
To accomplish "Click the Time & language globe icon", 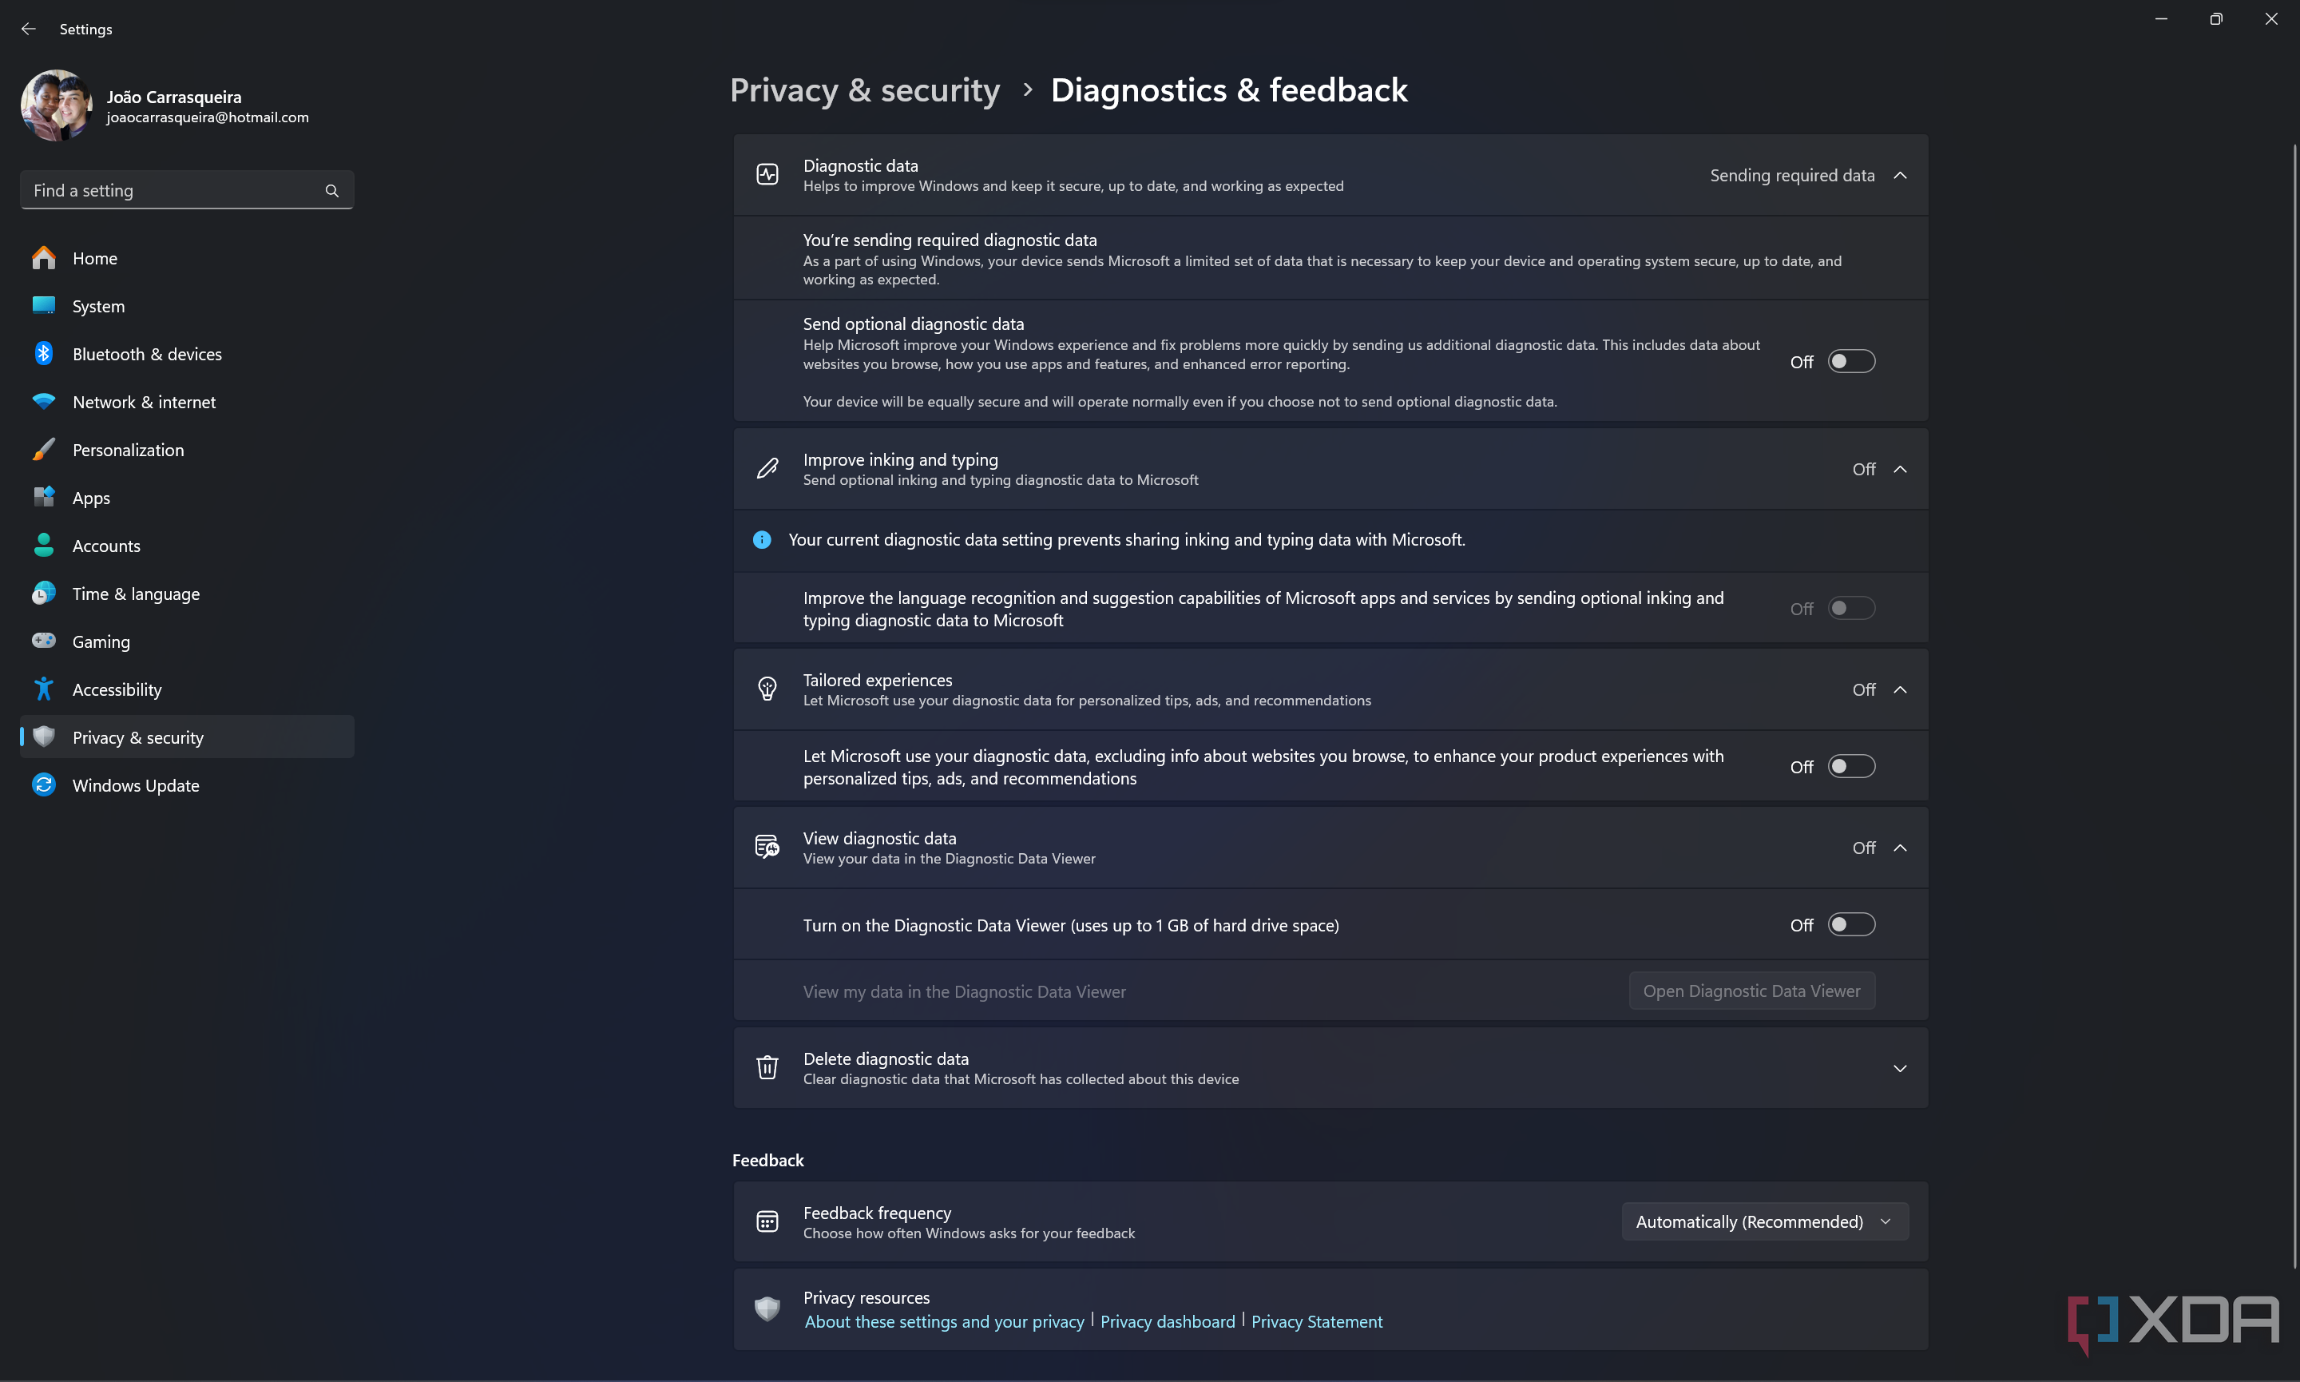I will [44, 594].
